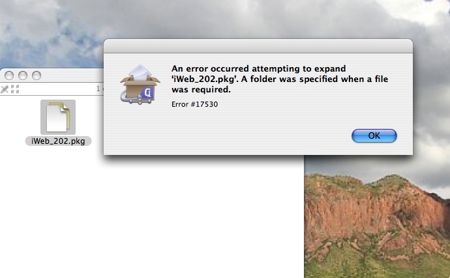Screen dimensions: 450x278
Task: Click the archive helper box icon in dialog
Action: 140,84
